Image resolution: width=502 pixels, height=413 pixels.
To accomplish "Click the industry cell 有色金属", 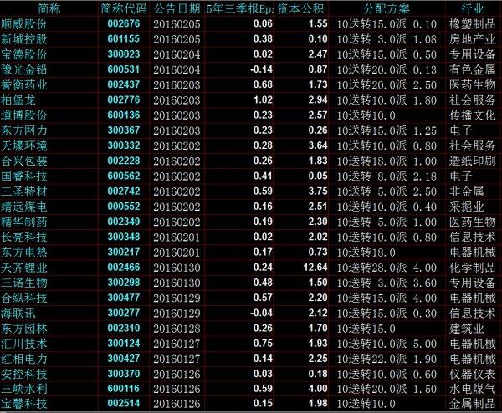I will point(472,69).
